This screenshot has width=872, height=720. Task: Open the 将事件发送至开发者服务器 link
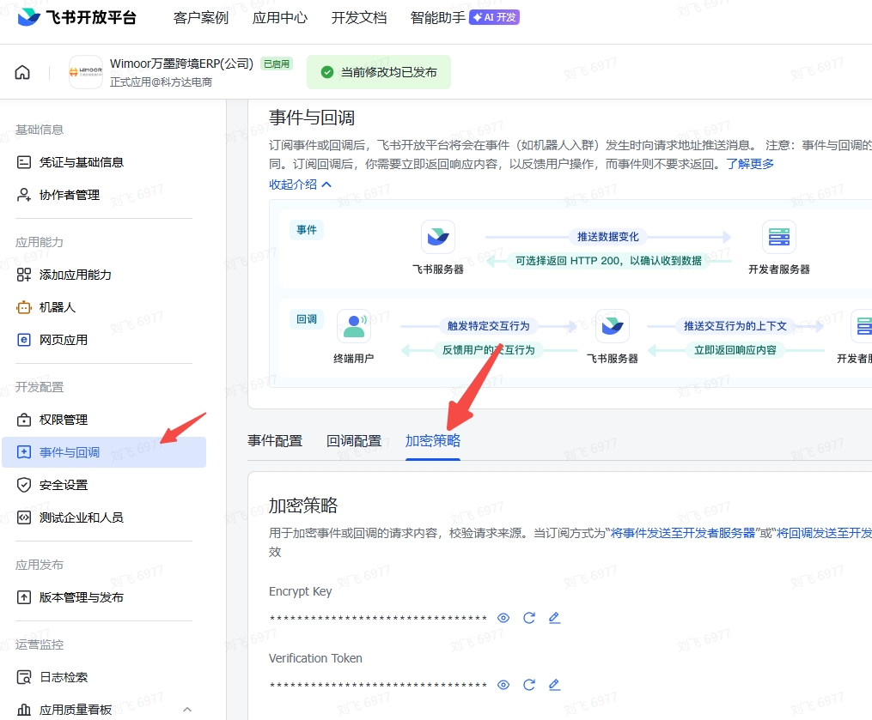pyautogui.click(x=683, y=533)
